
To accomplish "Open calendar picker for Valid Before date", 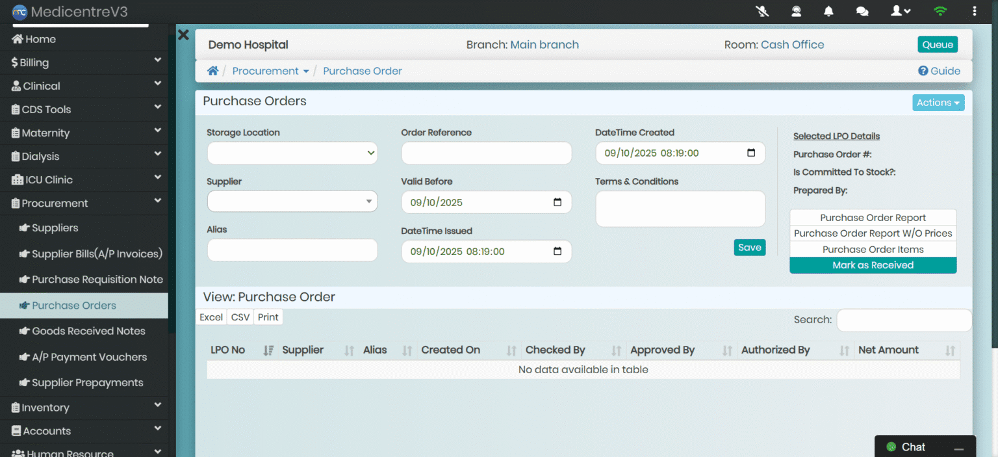I will point(557,202).
